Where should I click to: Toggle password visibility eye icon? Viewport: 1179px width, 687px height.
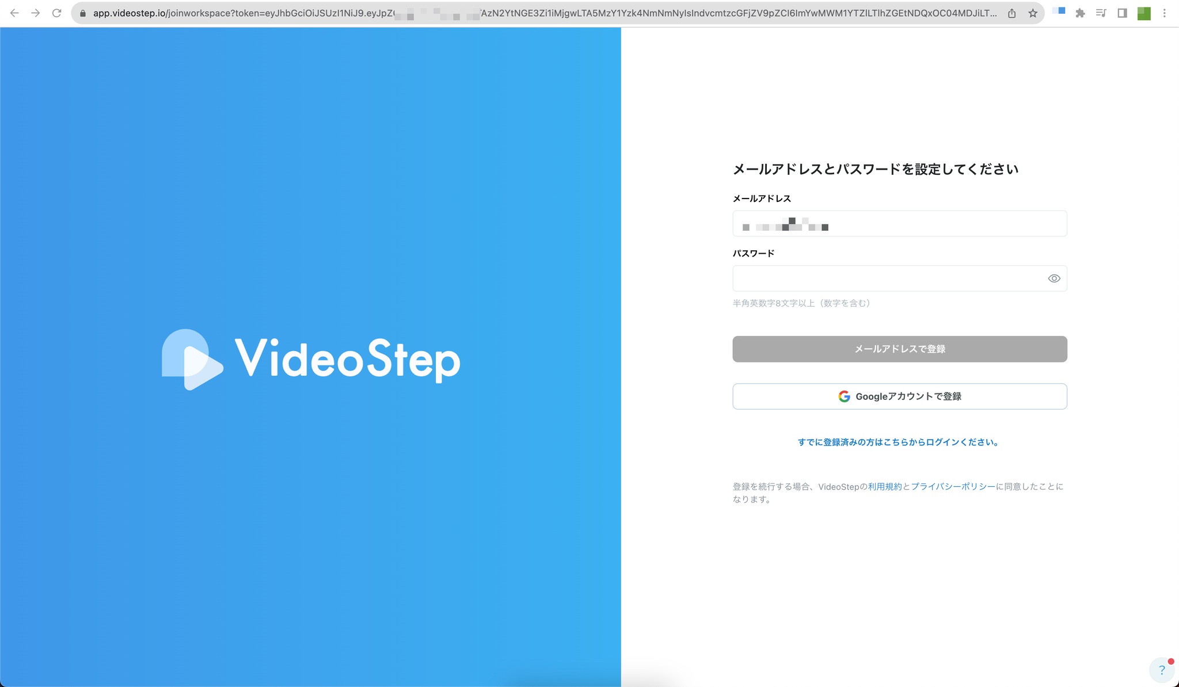point(1054,278)
